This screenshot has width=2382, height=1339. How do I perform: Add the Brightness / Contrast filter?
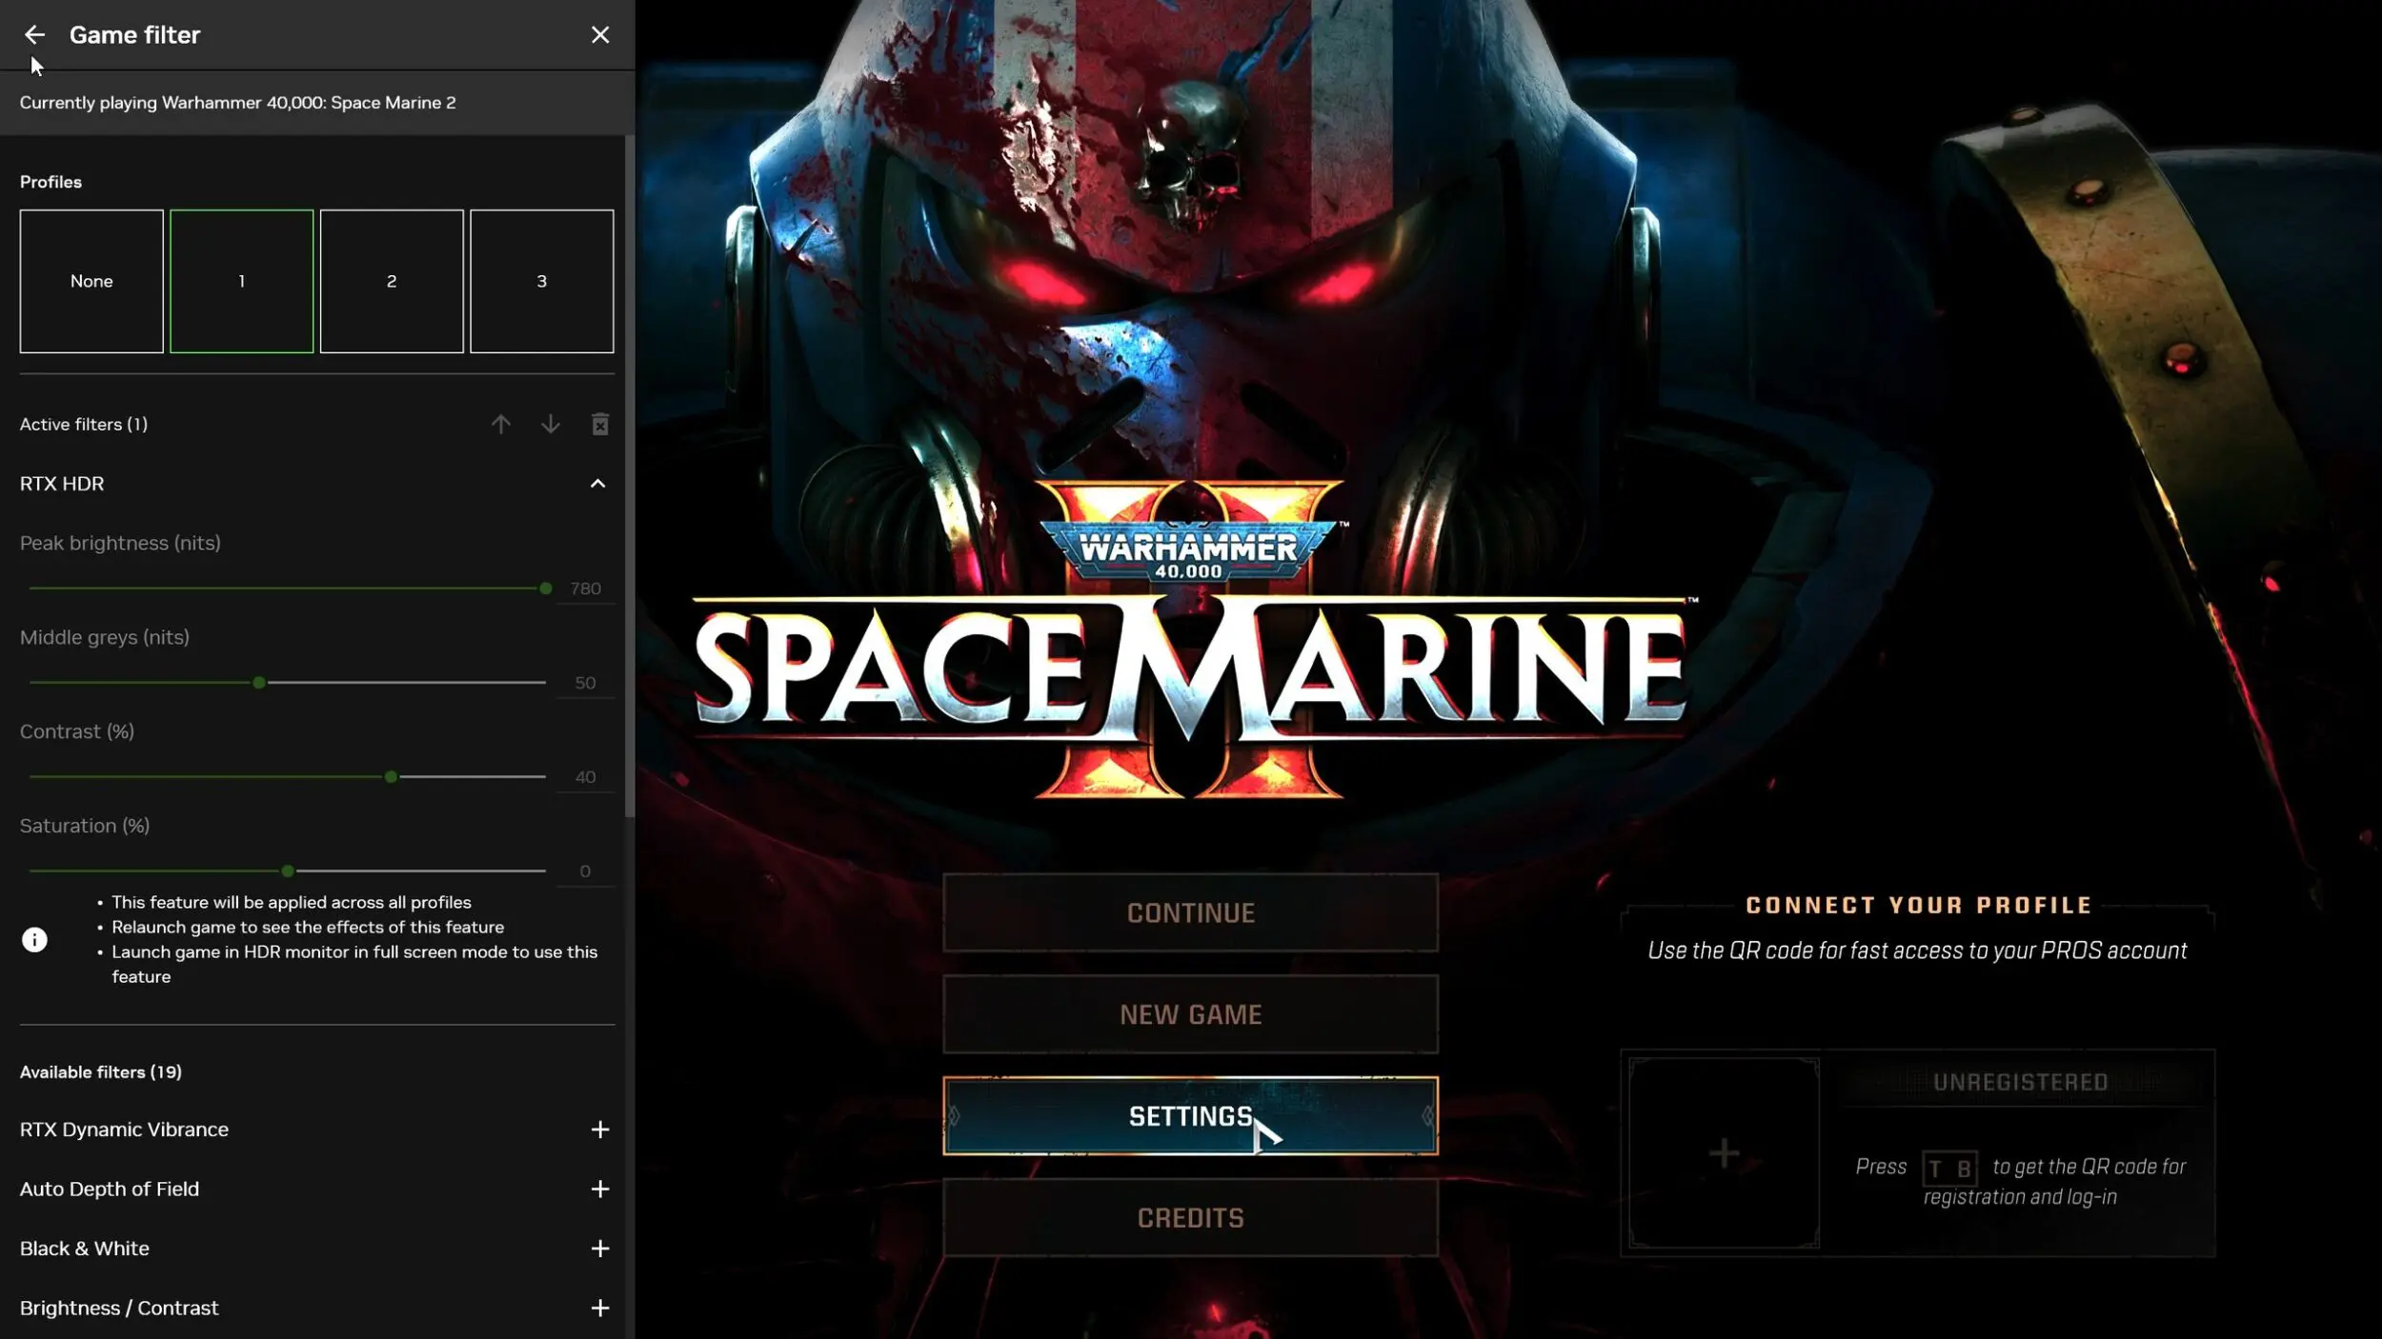pyautogui.click(x=600, y=1309)
